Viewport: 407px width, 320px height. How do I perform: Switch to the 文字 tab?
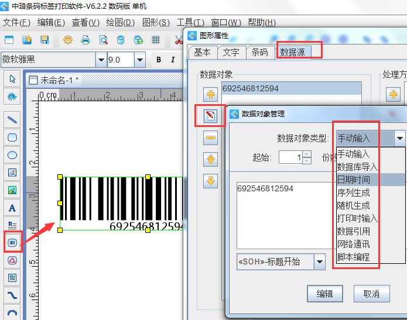click(231, 53)
